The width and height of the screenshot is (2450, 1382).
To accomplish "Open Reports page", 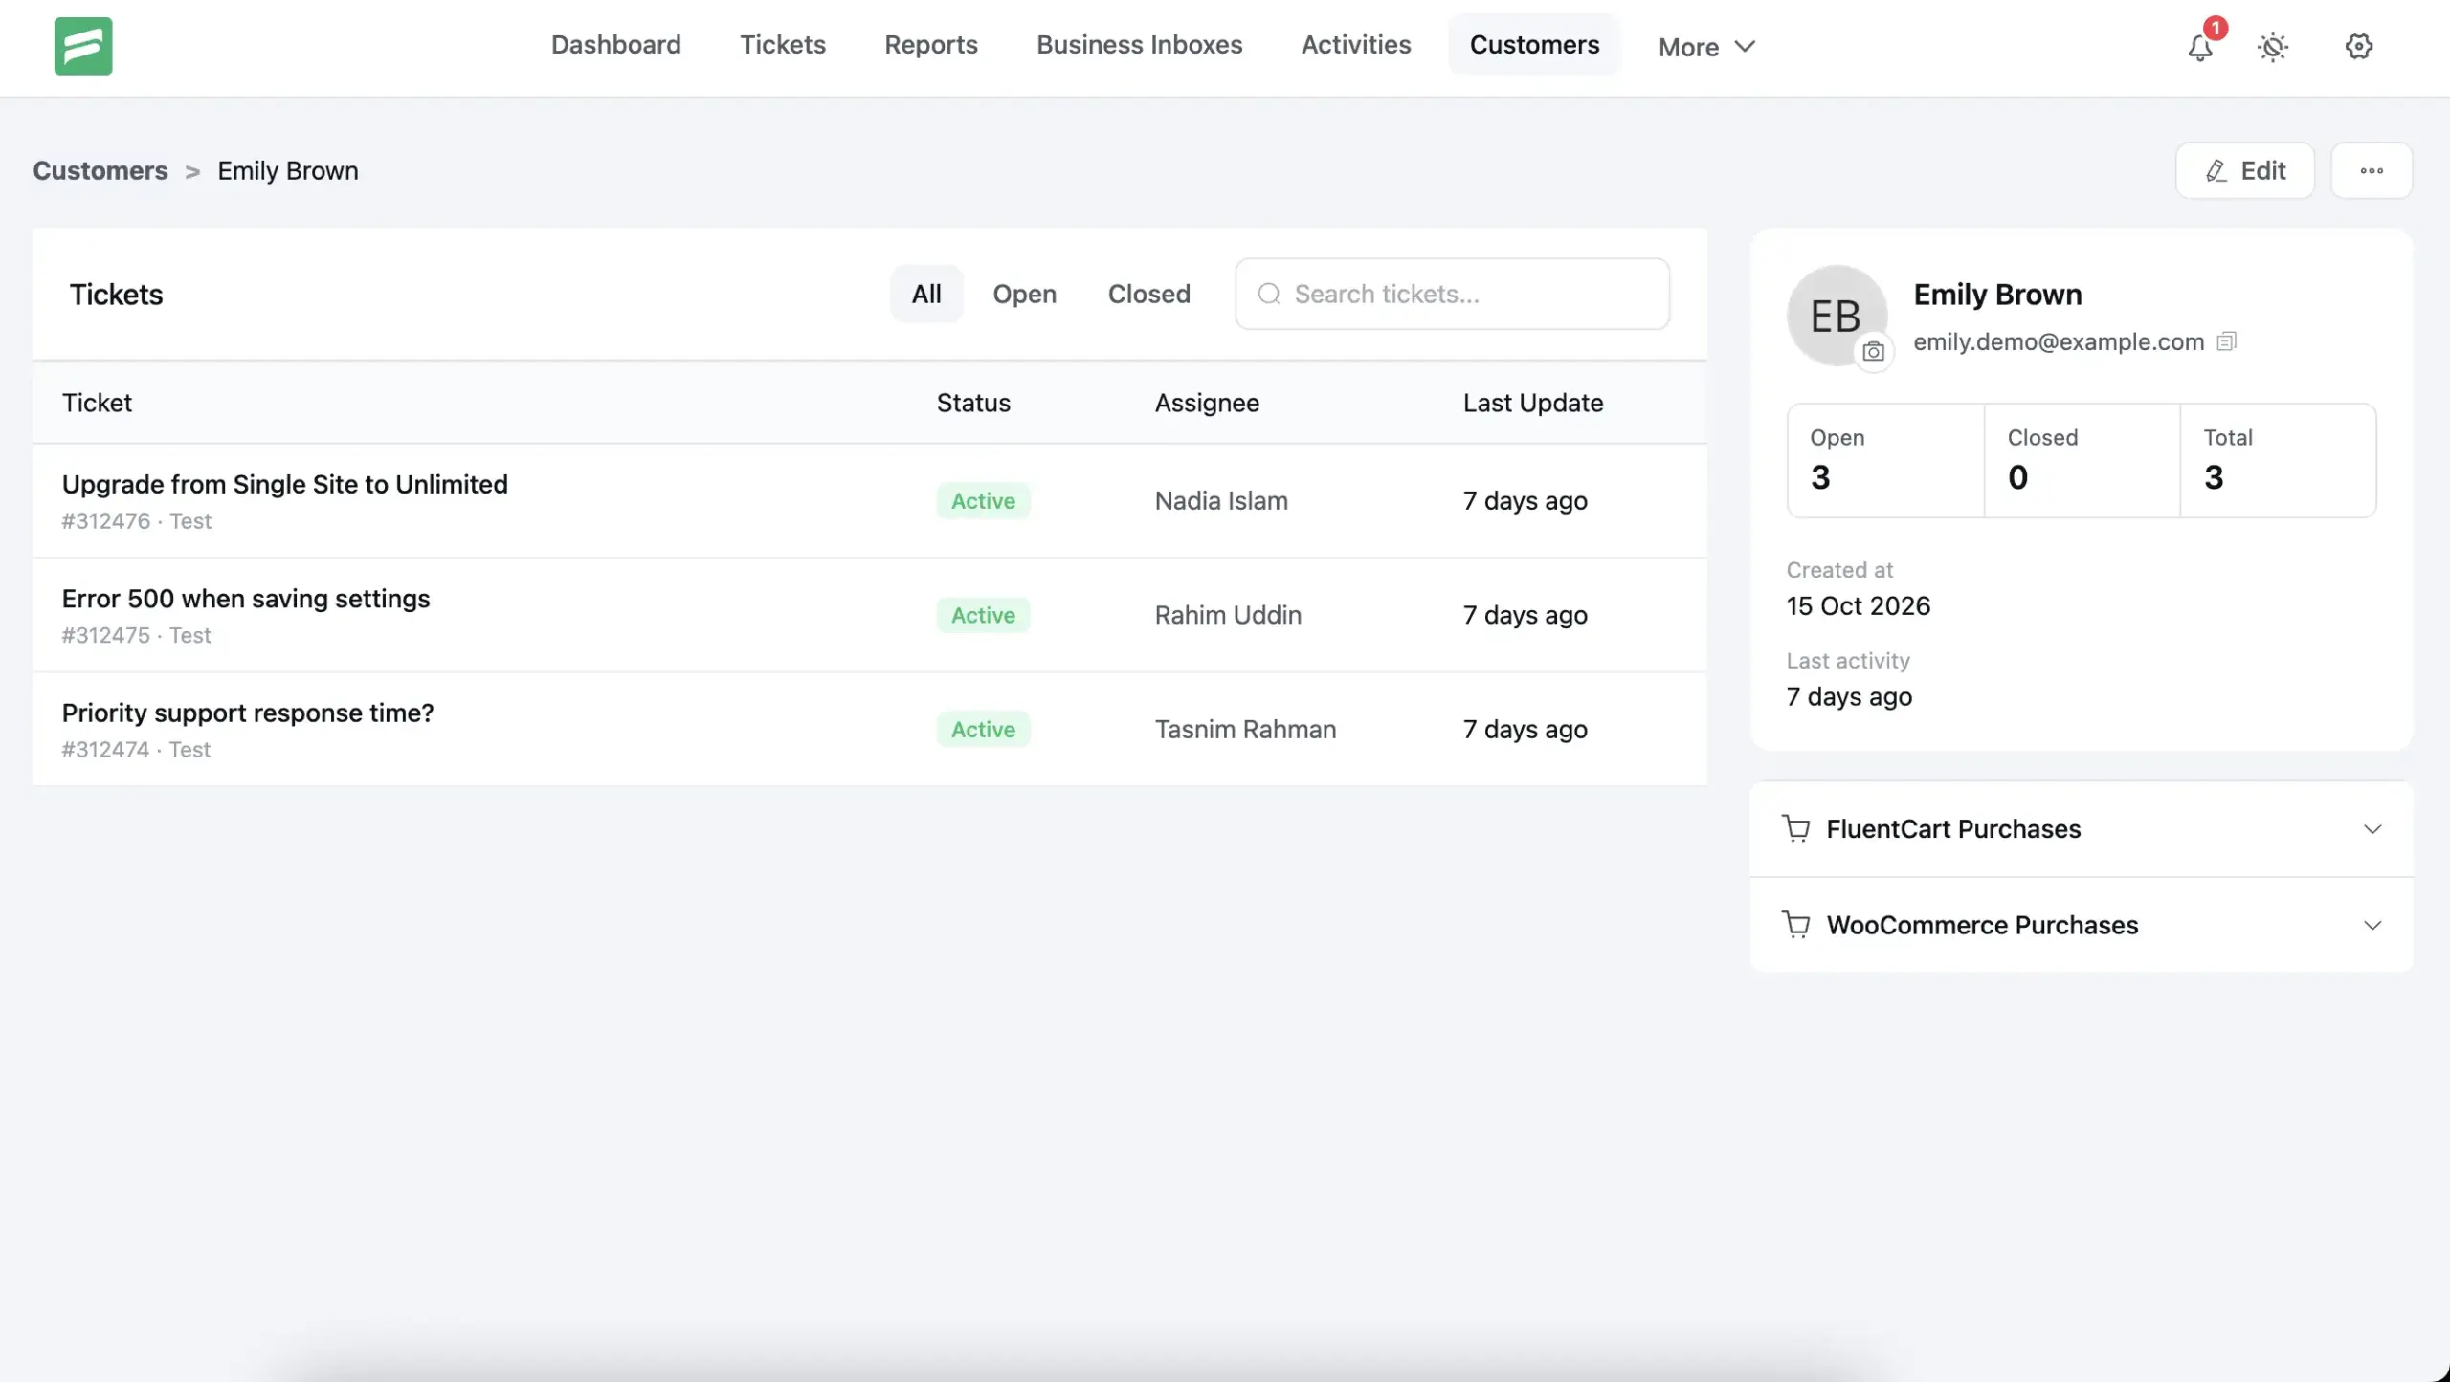I will (930, 45).
